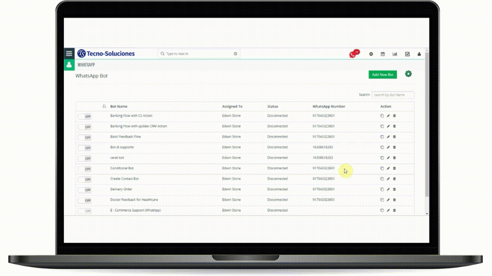This screenshot has height=276, width=492.
Task: Click the Tecno-Soluciones logo
Action: pos(106,54)
